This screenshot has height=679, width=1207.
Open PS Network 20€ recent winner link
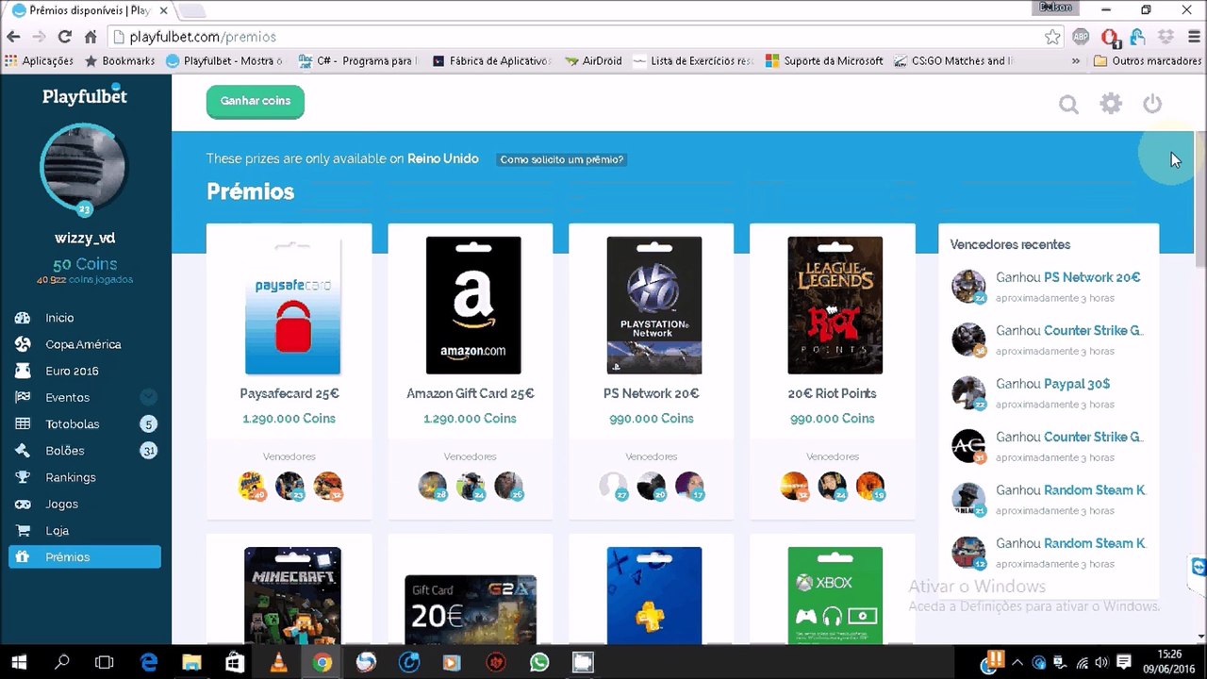[1092, 277]
